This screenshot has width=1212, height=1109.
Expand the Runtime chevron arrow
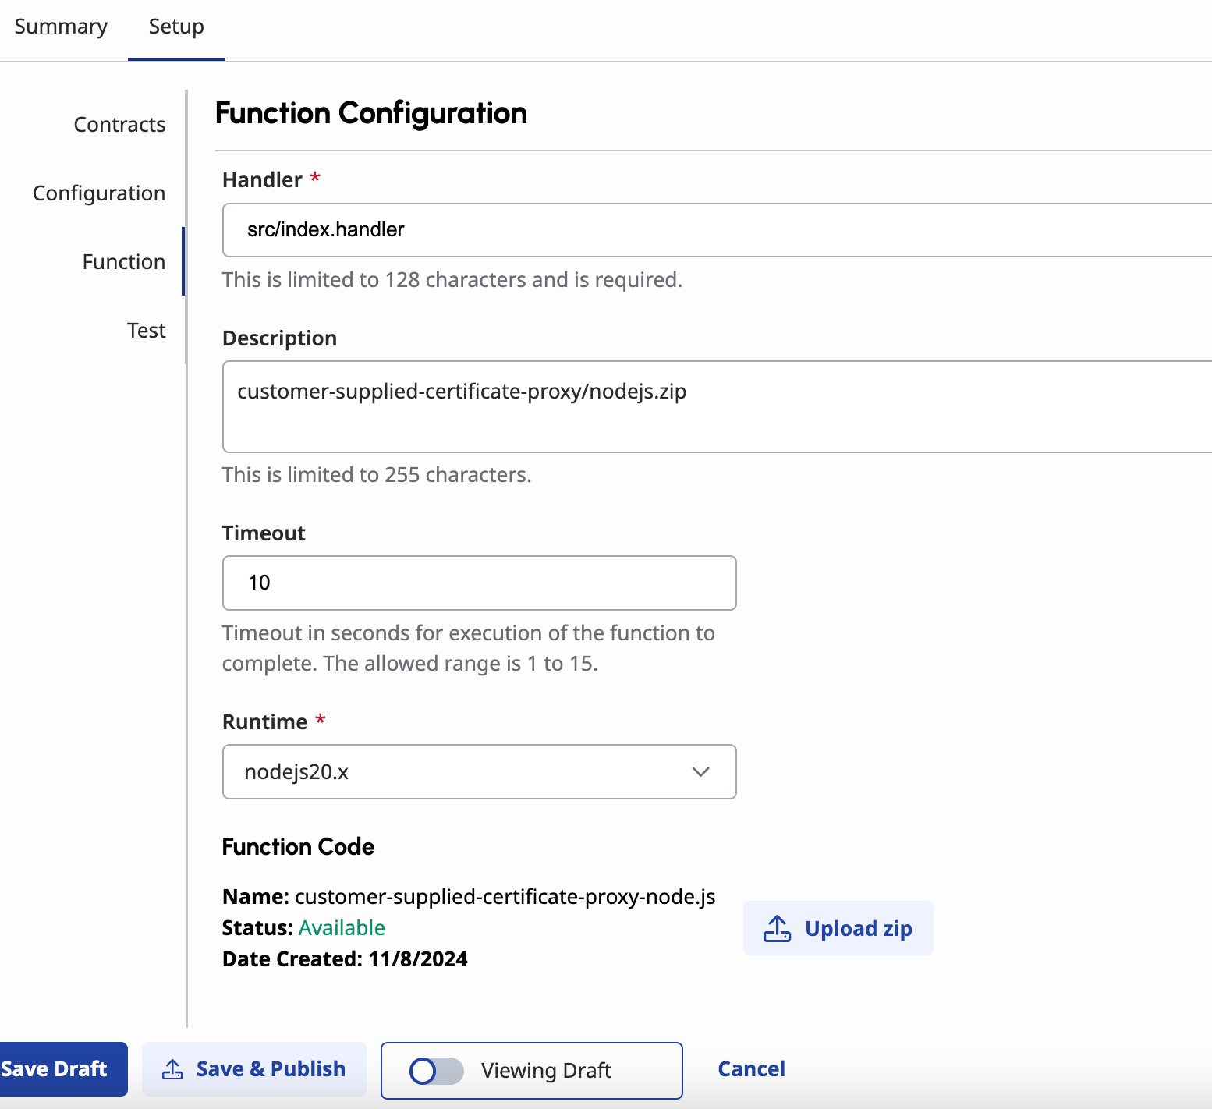tap(700, 772)
